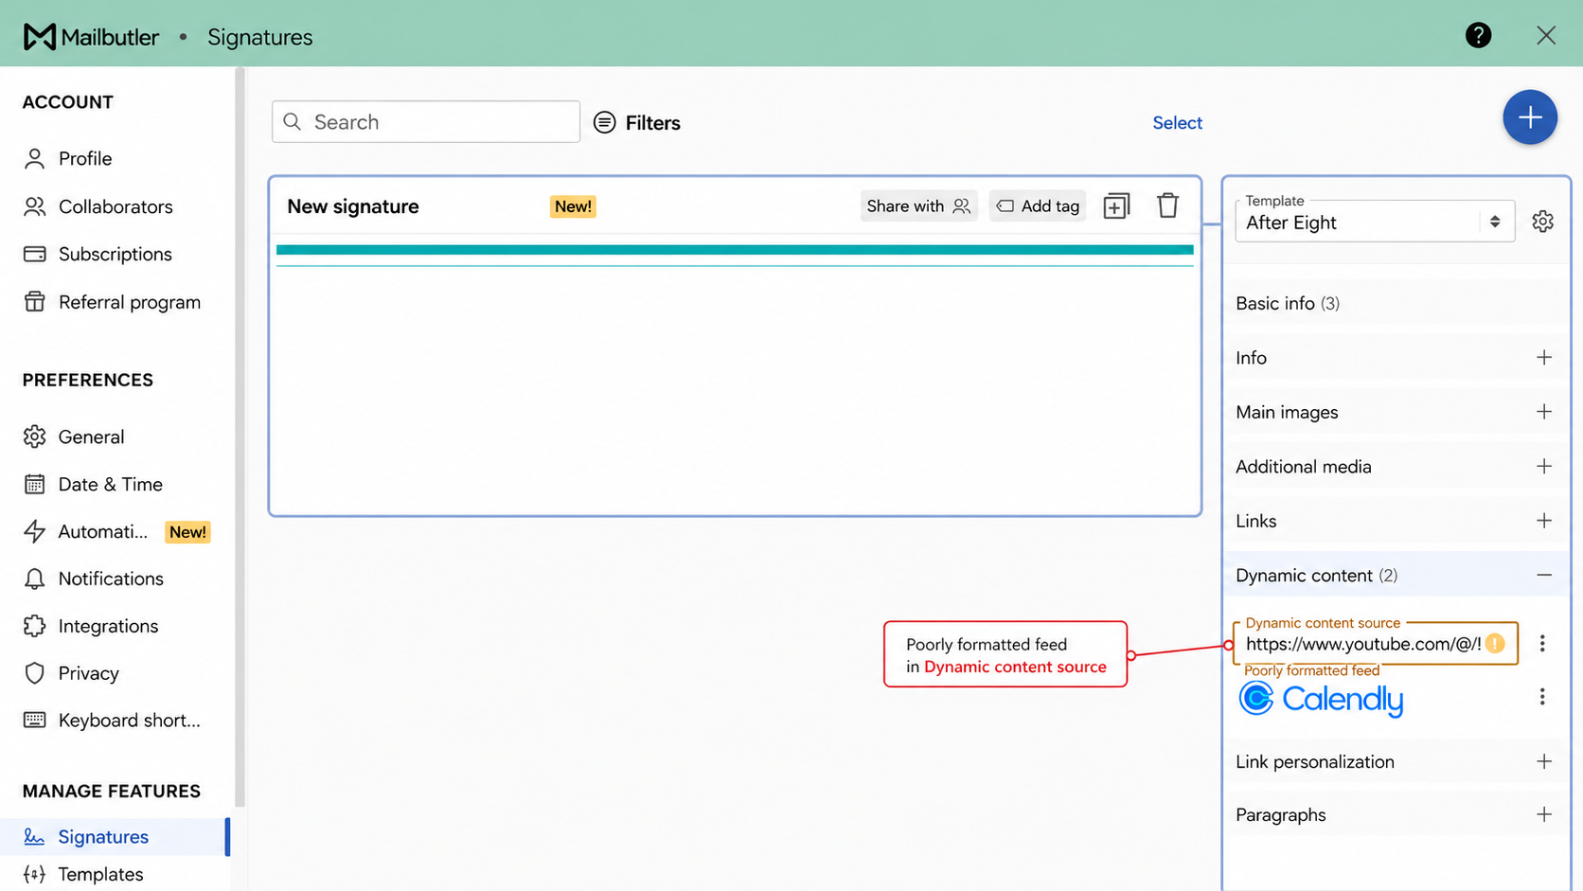Open the Template After Eight dropdown

click(1375, 222)
